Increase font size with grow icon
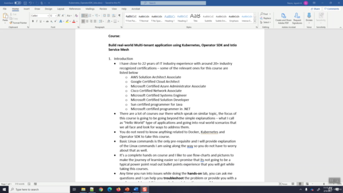 (x=59, y=16)
